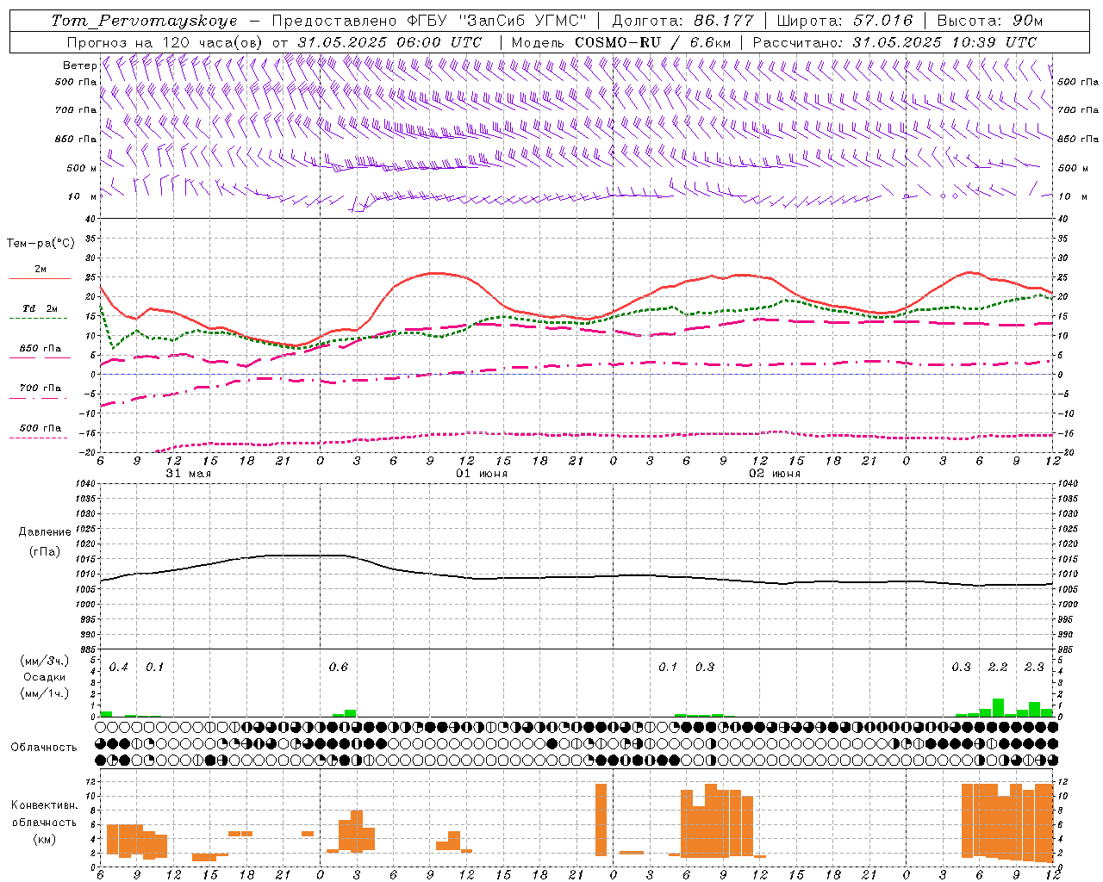Click the 'Облачность' cloud cover label
The image size is (1103, 882).
point(43,747)
